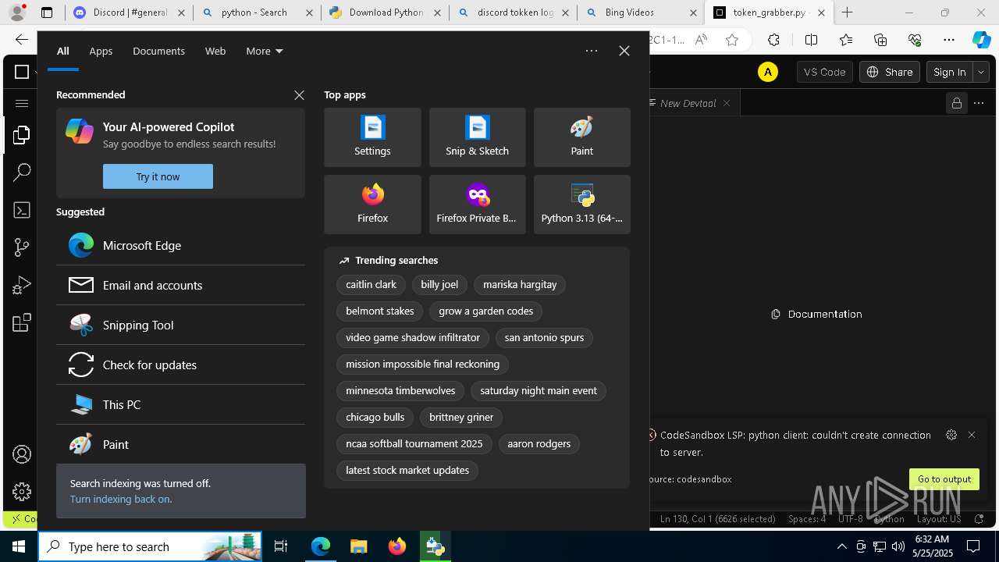Launch Firefox Private Browsing tile
Screen dimensions: 999x562
point(477,205)
